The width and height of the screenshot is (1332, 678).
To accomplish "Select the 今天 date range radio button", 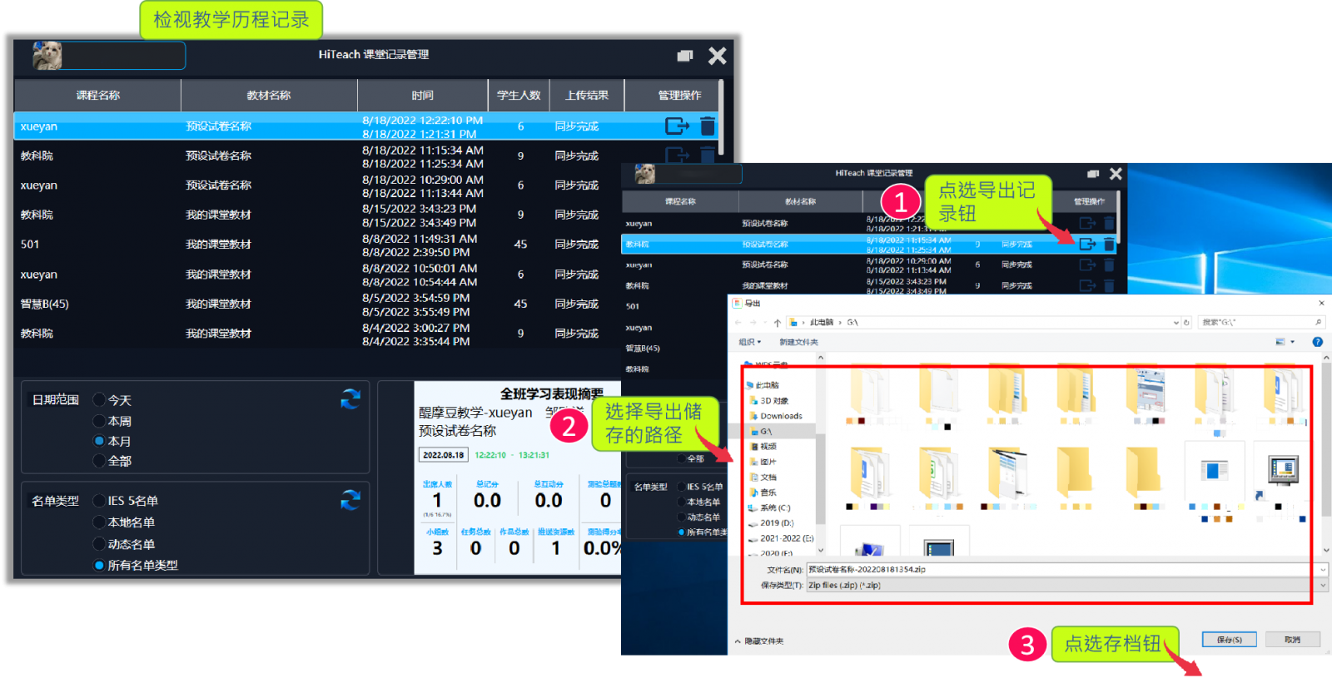I will 100,400.
